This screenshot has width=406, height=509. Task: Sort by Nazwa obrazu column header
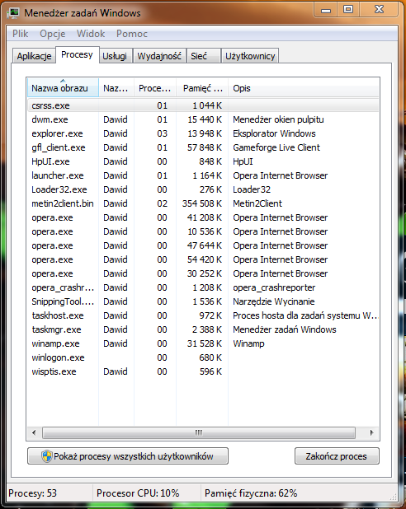[x=63, y=88]
